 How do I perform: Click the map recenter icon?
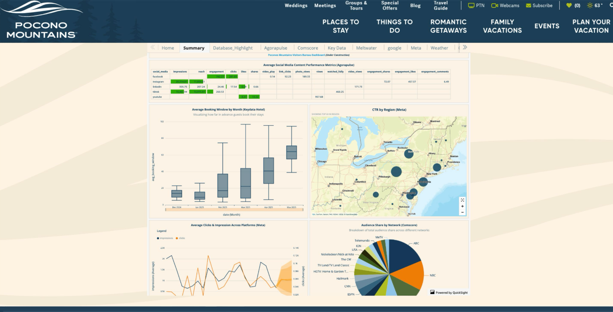point(462,200)
